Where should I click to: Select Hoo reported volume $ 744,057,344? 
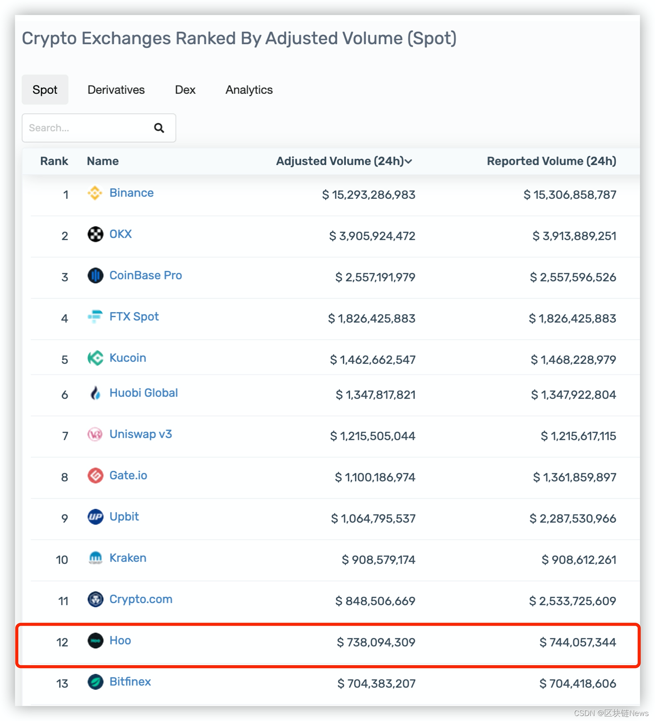pos(577,642)
